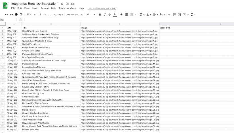
Task: Decrease decimal places
Action: pyautogui.click(x=49, y=14)
